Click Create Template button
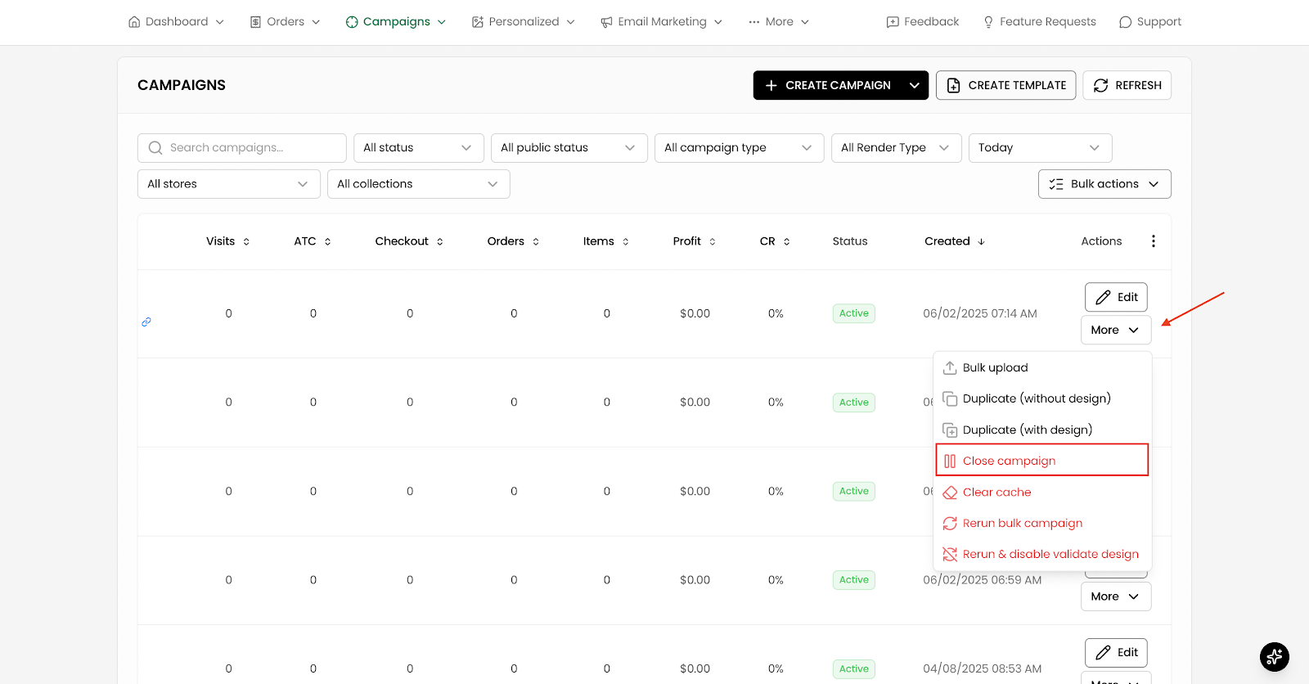The width and height of the screenshot is (1309, 684). (x=1005, y=85)
